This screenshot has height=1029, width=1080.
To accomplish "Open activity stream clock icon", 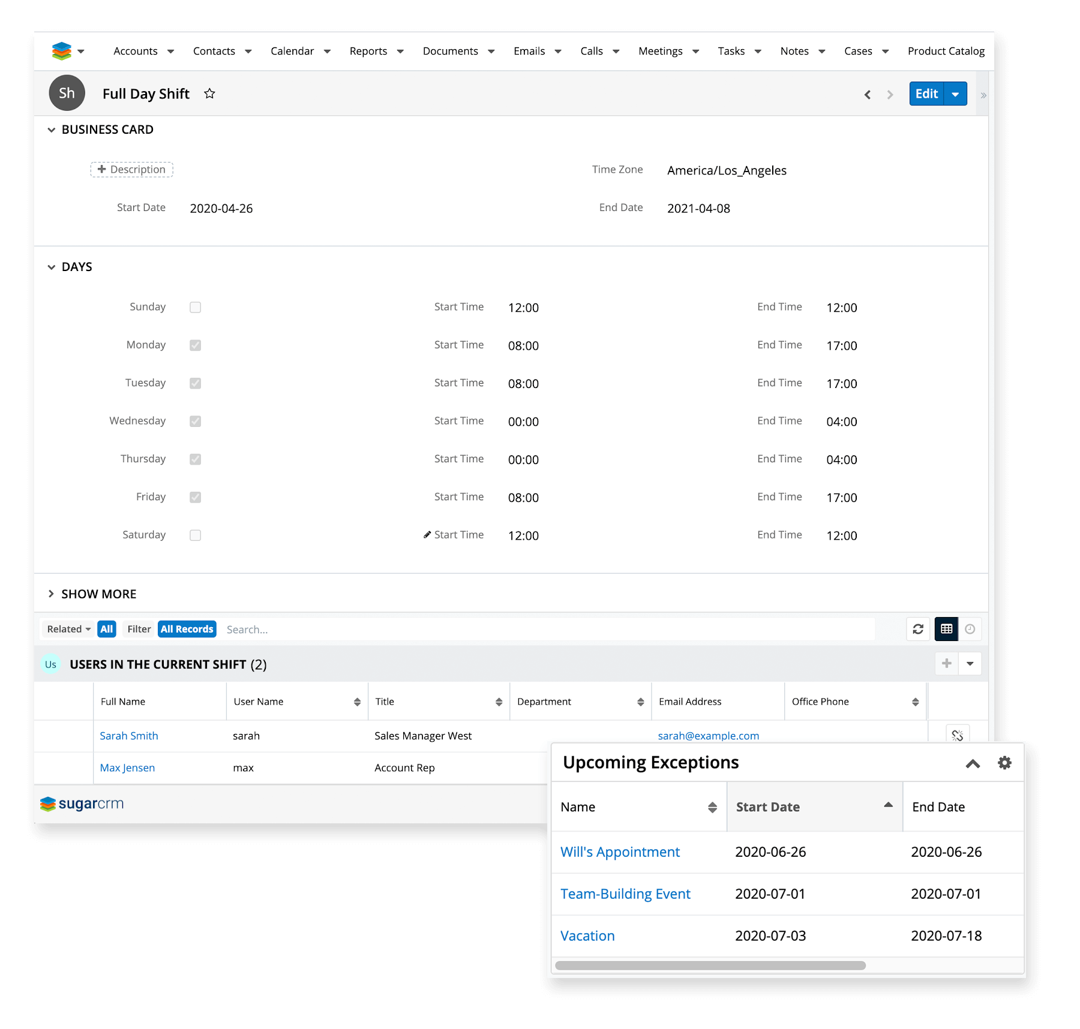I will click(970, 629).
